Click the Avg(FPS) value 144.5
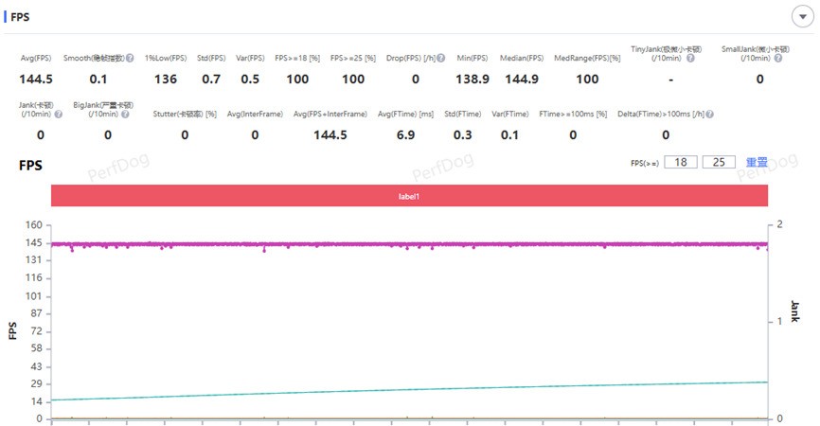This screenshot has height=426, width=820. pos(36,79)
